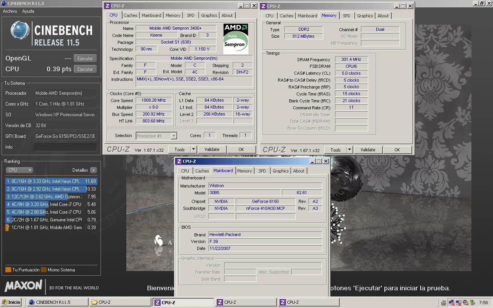Open the Archivo menu
The image size is (493, 308).
coord(10,11)
